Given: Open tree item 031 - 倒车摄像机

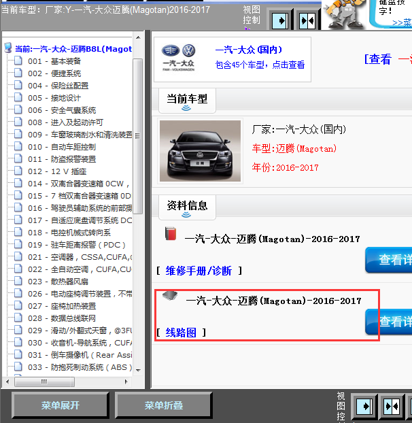Looking at the screenshot, I should coord(80,355).
